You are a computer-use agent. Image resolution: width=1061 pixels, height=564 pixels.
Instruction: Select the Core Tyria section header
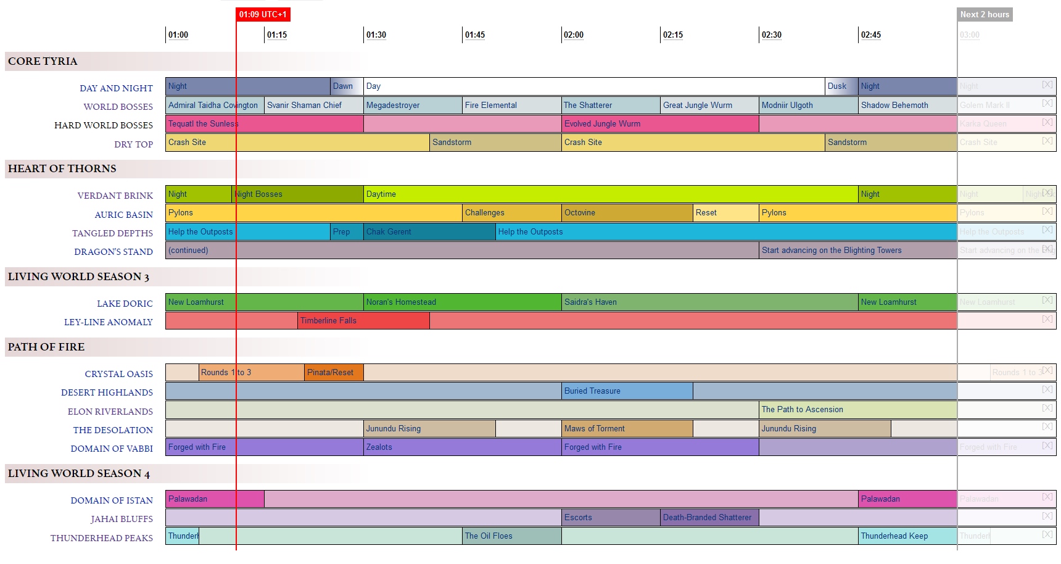click(x=43, y=61)
